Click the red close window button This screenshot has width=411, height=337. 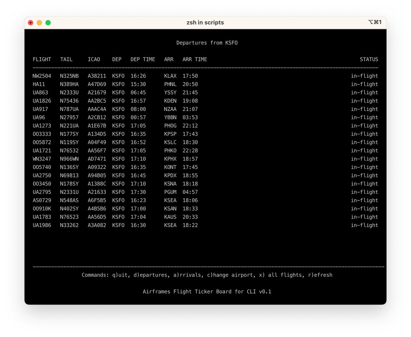coord(30,23)
